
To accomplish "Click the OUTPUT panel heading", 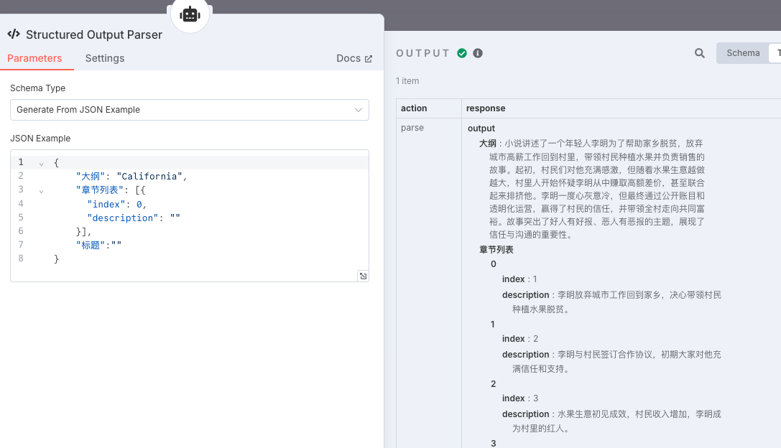I will [x=423, y=53].
